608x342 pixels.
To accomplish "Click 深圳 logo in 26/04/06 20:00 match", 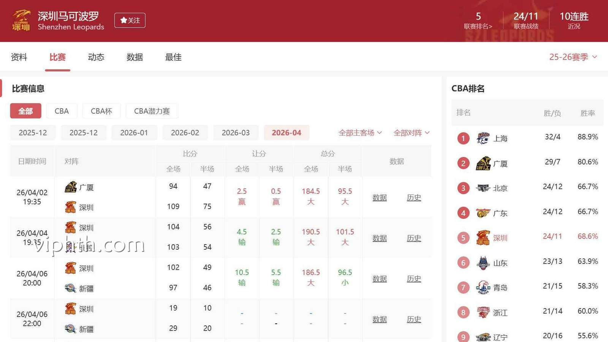I will coord(71,268).
